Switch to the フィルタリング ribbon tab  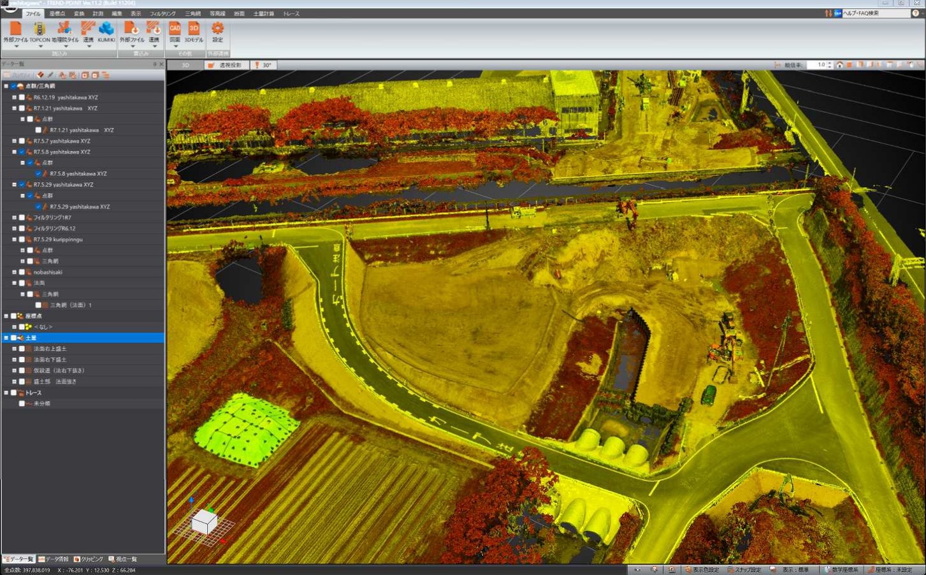tap(163, 13)
